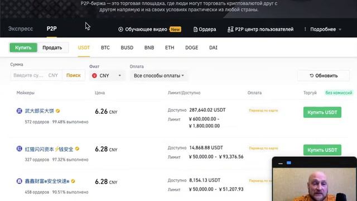This screenshot has height=201, width=357.
Task: Expand the Подробнее dropdown arrow
Action: point(340,30)
